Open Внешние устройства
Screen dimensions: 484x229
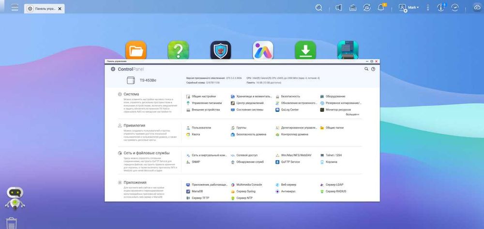[203, 110]
